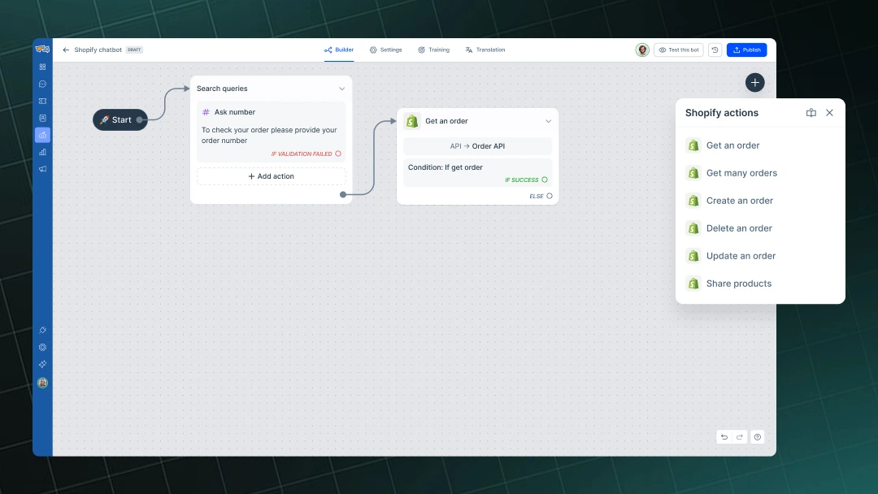Open the settings gear in the sidebar

tap(42, 347)
